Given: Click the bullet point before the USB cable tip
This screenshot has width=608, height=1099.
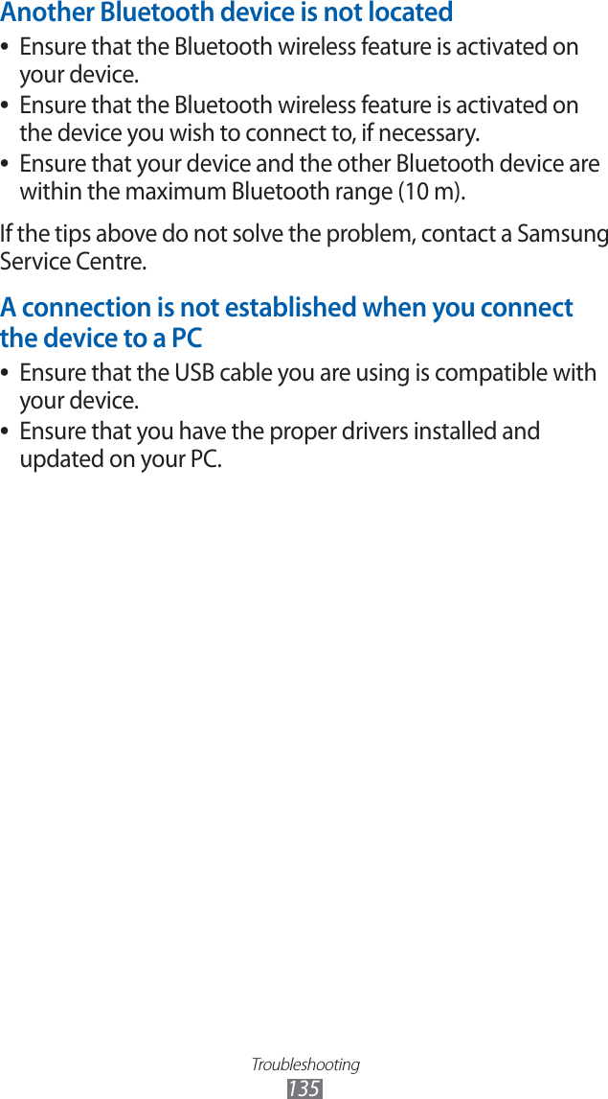Looking at the screenshot, I should [x=8, y=373].
